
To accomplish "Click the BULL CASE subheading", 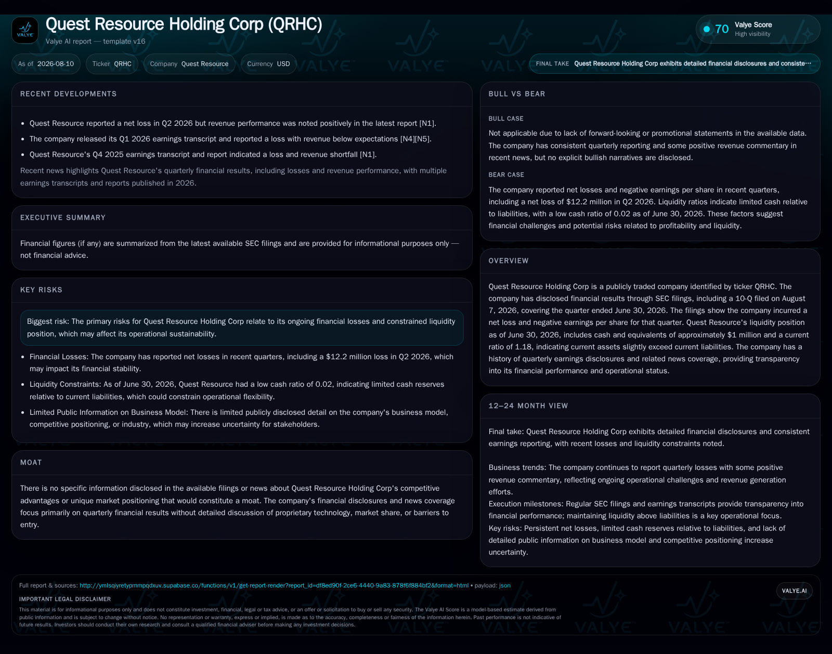I will pyautogui.click(x=506, y=119).
